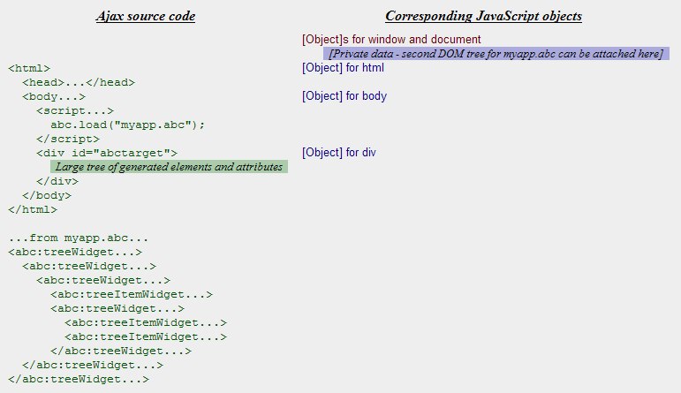The height and width of the screenshot is (393, 681).
Task: Click '<abc:treeItemWidget...>' line directly above fourth '<abc:treeWidget...>'
Action: [x=132, y=294]
